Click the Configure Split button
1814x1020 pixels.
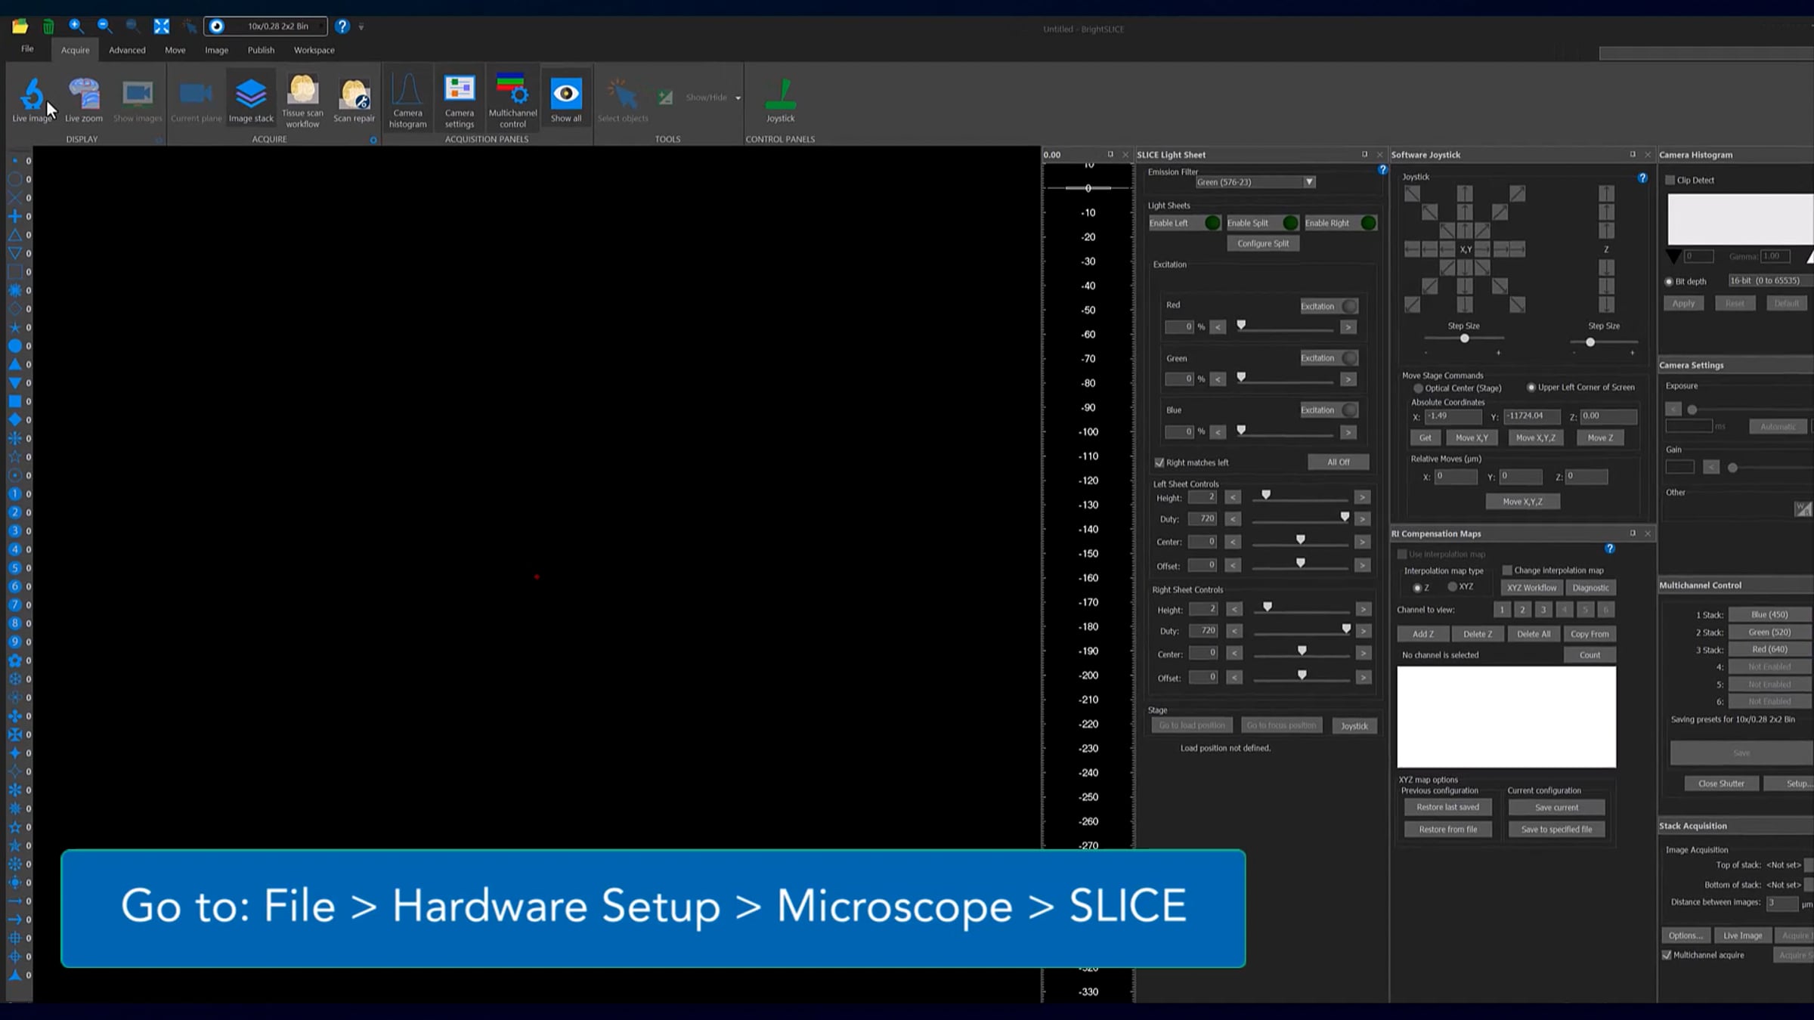point(1263,243)
